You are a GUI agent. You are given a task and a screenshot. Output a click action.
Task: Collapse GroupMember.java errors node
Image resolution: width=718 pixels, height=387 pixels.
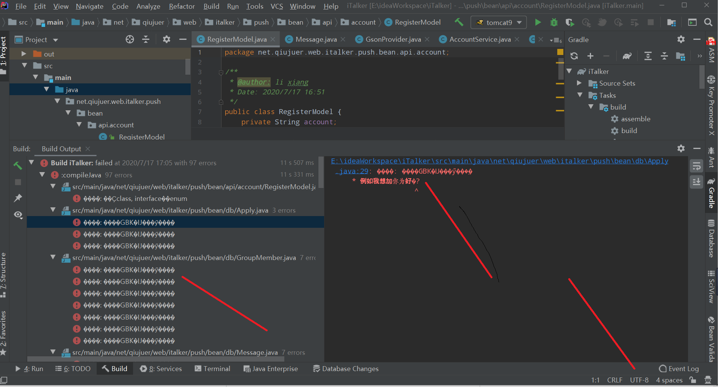[x=53, y=257]
